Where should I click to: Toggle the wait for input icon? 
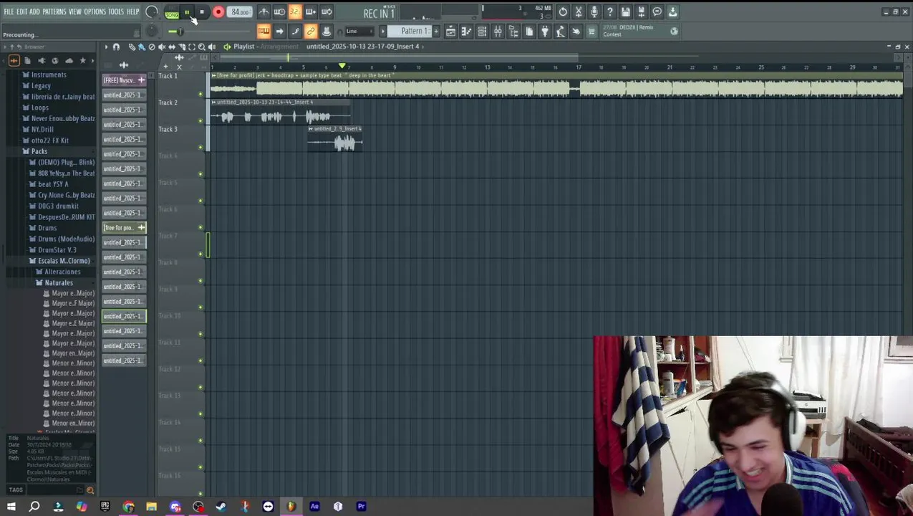coord(279,12)
